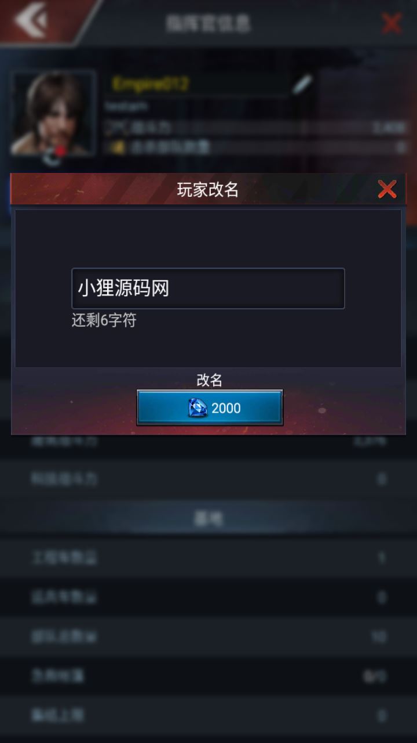Click the 还剩6字符 remaining characters hint
The width and height of the screenshot is (417, 743).
[x=104, y=320]
